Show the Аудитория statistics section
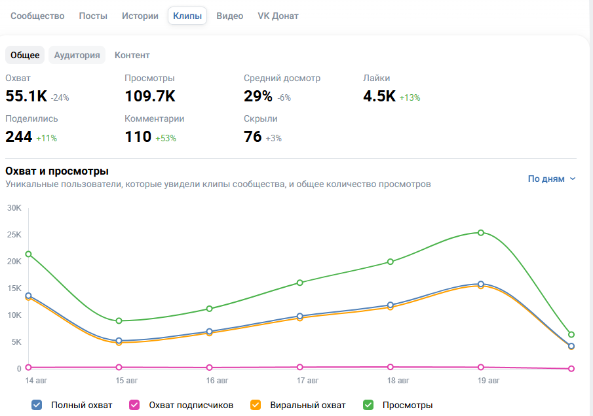 [77, 55]
